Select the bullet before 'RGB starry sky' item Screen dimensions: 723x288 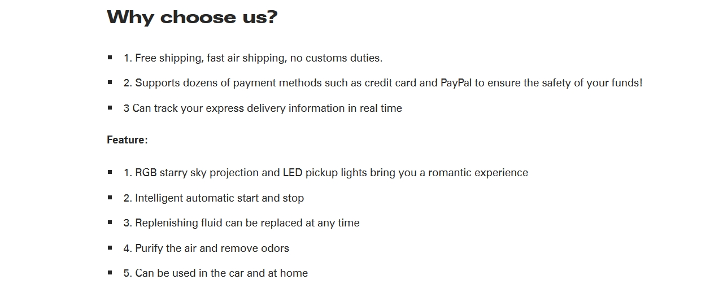(110, 172)
